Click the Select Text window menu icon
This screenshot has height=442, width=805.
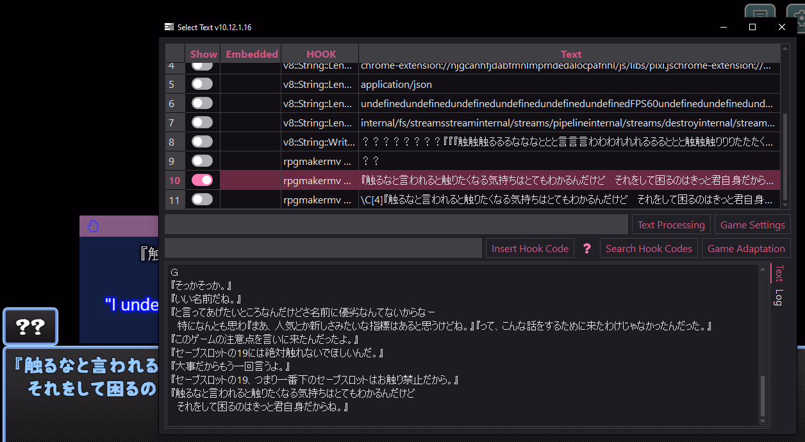click(x=169, y=27)
